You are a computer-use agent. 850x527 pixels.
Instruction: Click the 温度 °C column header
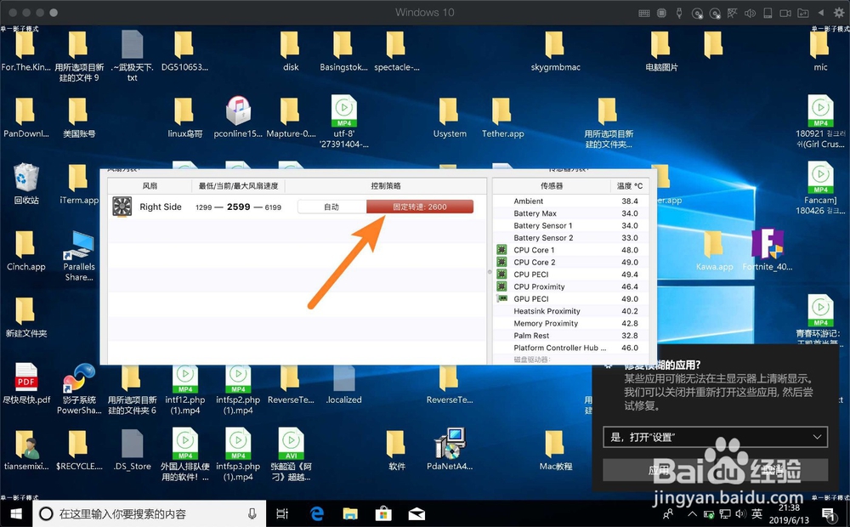[629, 186]
